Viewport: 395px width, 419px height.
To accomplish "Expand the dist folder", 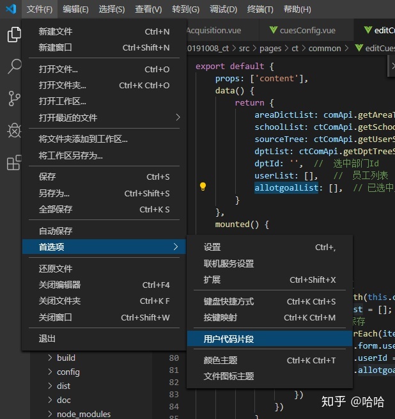I will point(63,386).
